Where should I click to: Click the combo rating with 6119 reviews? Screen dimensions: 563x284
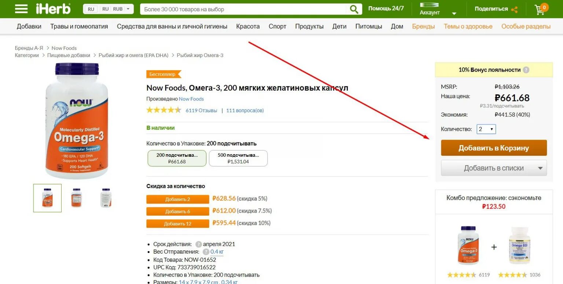(x=468, y=275)
